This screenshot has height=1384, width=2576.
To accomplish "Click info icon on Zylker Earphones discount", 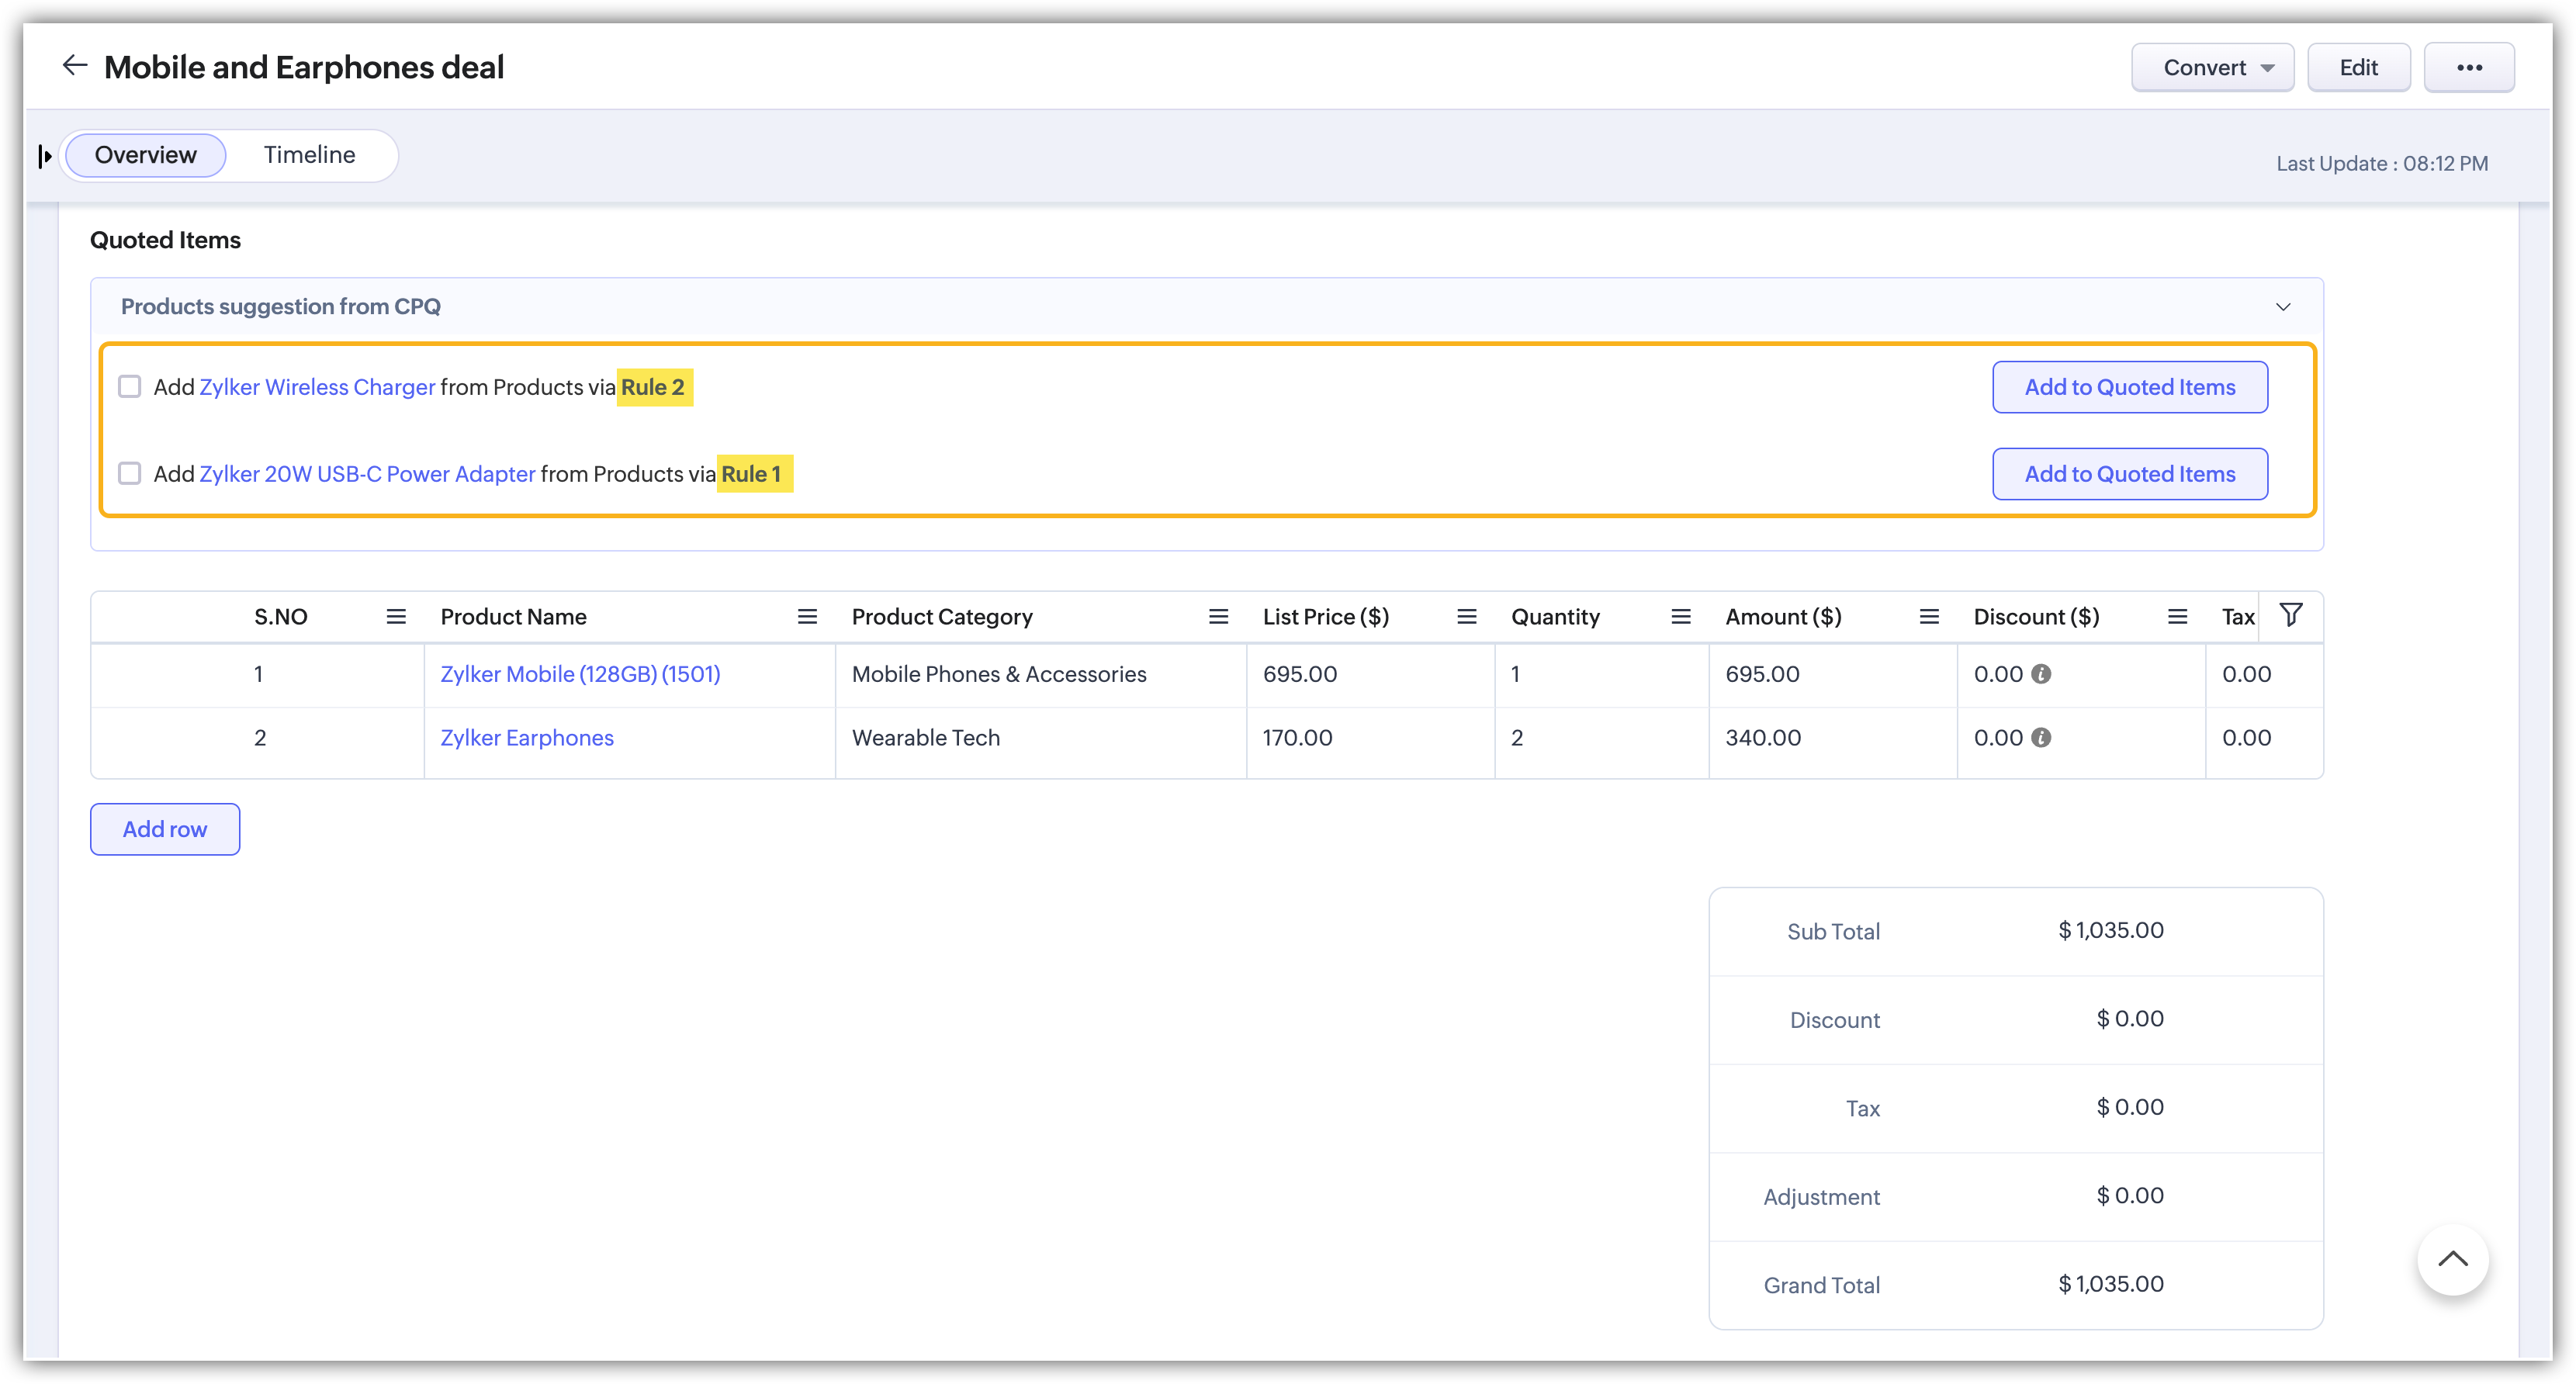I will point(2041,738).
